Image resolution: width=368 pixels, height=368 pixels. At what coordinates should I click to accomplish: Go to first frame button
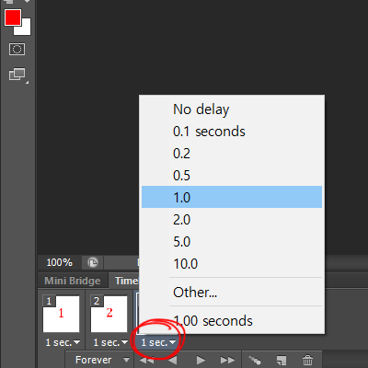click(146, 360)
